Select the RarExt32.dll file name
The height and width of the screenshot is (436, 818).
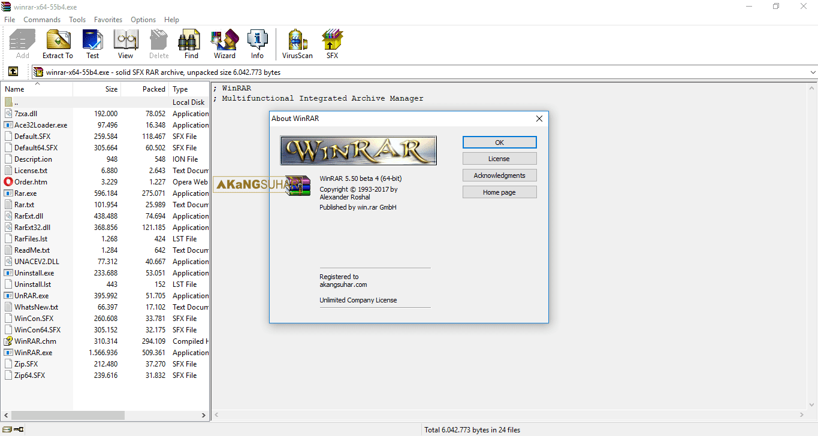point(32,228)
